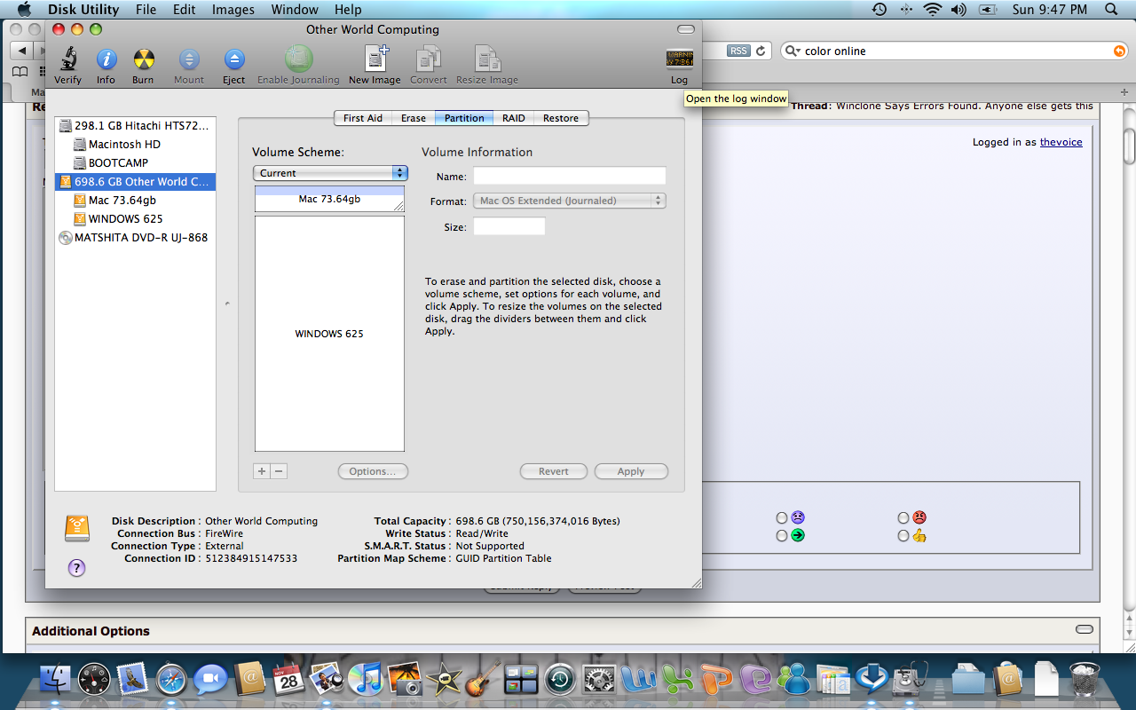
Task: Click the Wi-Fi status icon in menu bar
Action: [x=932, y=10]
